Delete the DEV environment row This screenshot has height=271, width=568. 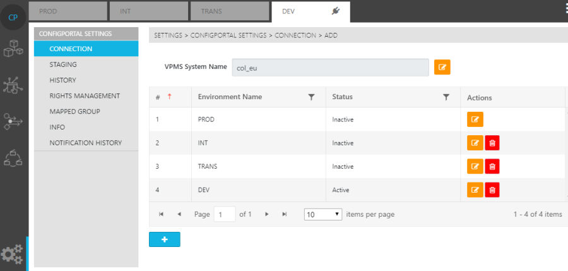tap(492, 190)
